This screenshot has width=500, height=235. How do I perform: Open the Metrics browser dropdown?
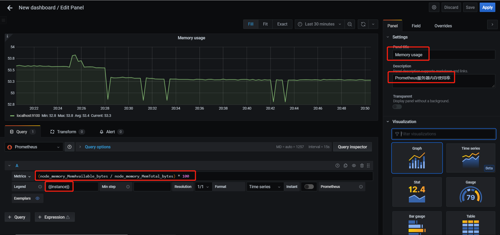[22, 176]
